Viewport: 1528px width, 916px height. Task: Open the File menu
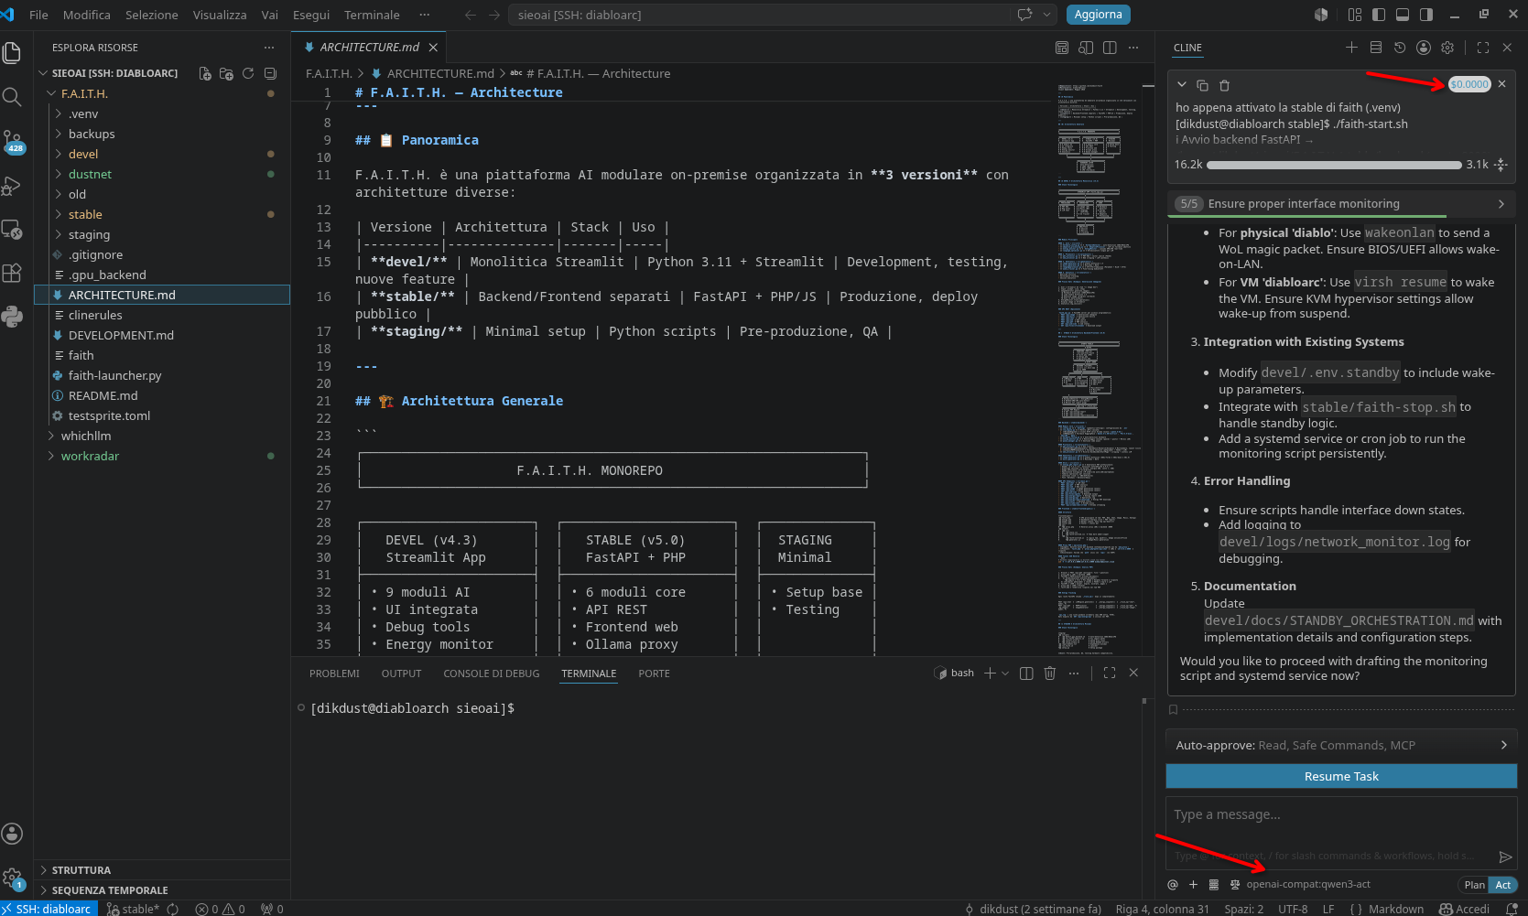pos(38,15)
